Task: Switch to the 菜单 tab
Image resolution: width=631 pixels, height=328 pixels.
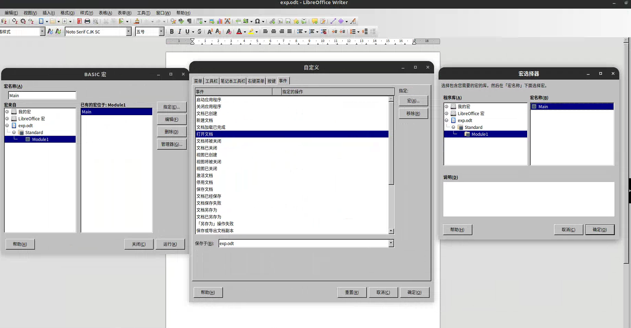Action: pyautogui.click(x=198, y=81)
